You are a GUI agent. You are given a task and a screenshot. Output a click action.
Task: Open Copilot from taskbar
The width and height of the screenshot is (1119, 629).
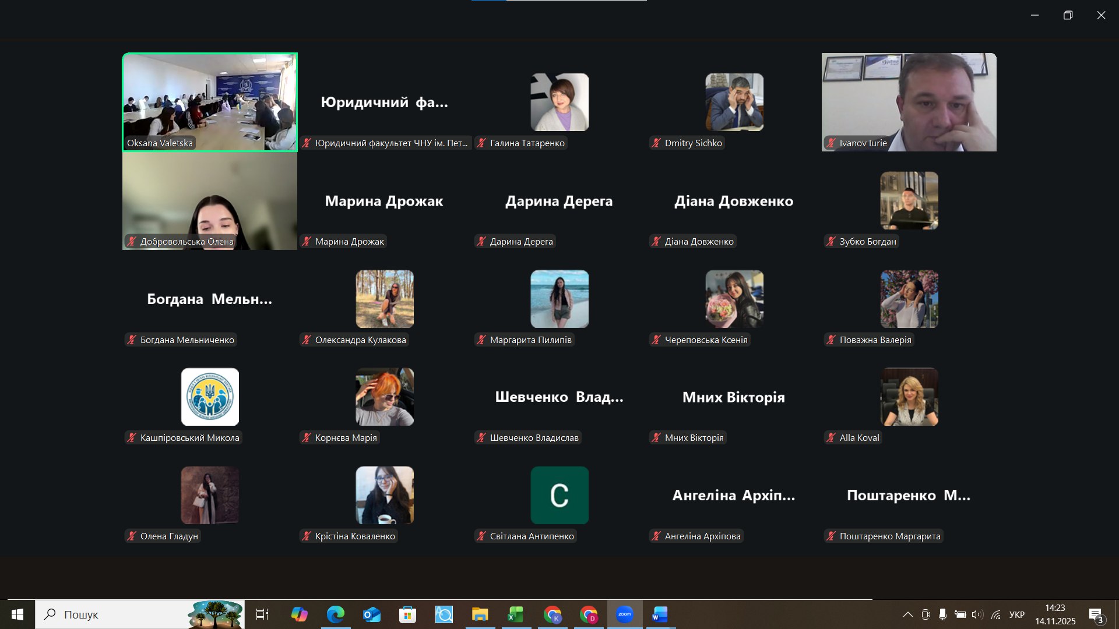(299, 614)
